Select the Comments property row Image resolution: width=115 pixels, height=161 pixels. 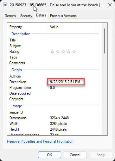pos(54,63)
